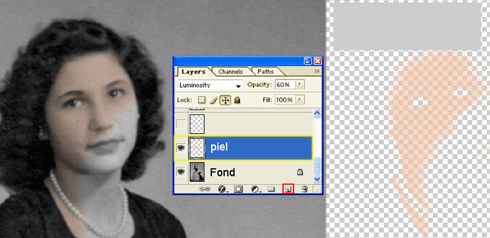Screen dimensions: 490x238
Task: Select the Layers tab
Action: tap(193, 72)
